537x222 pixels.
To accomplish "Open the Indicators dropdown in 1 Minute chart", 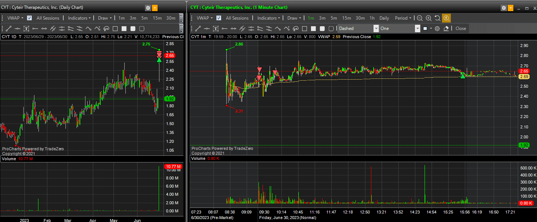I will tap(268, 18).
